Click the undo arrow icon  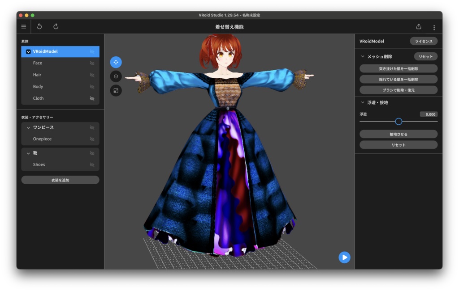coord(39,26)
